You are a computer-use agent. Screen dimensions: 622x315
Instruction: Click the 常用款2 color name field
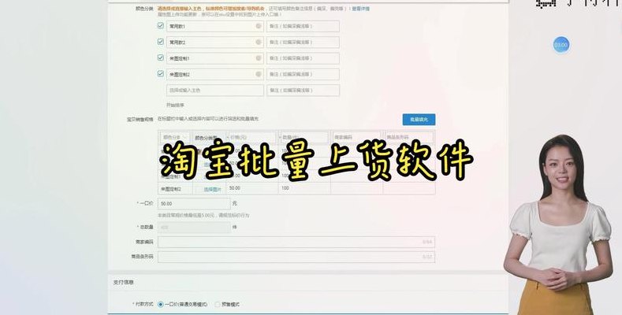pyautogui.click(x=215, y=42)
